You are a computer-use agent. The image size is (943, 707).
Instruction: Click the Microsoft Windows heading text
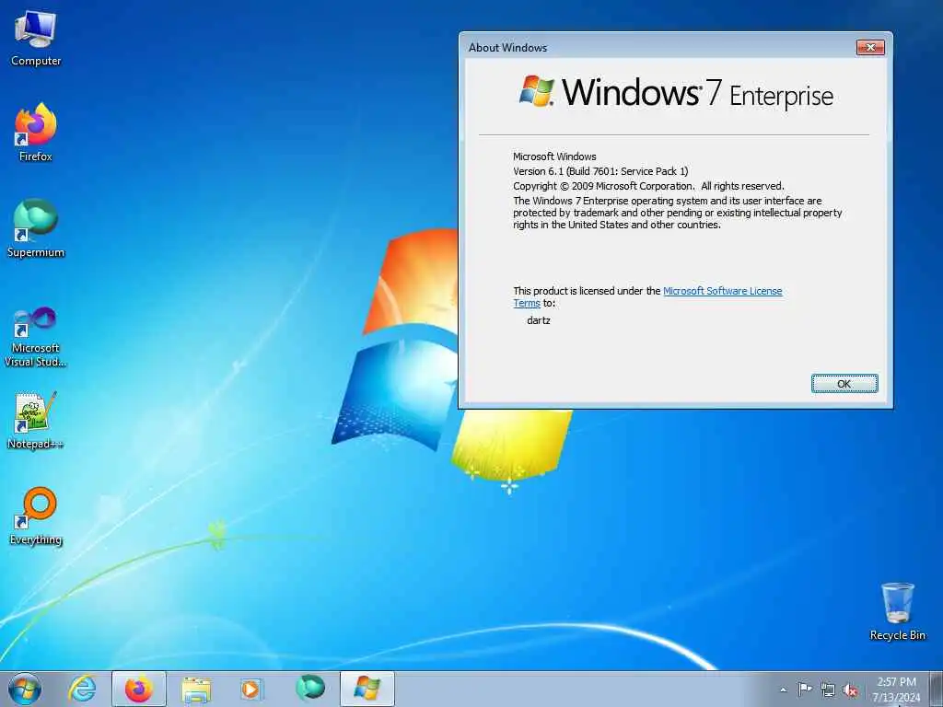coord(554,156)
